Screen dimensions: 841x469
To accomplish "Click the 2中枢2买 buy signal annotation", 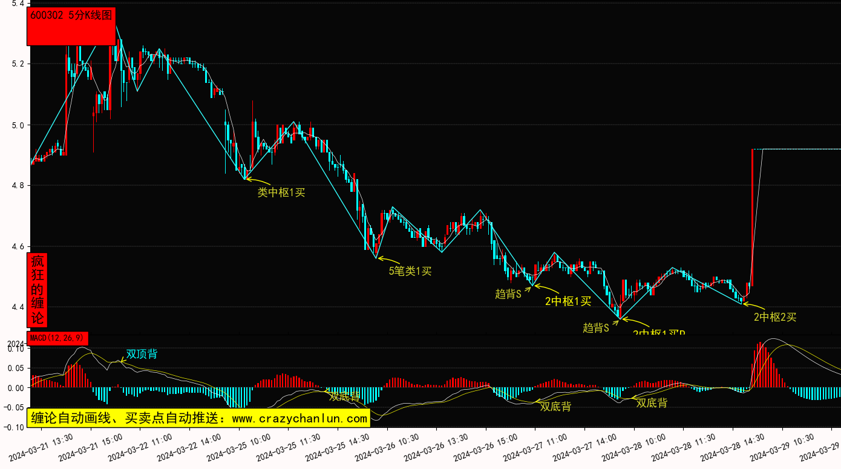I will click(774, 316).
